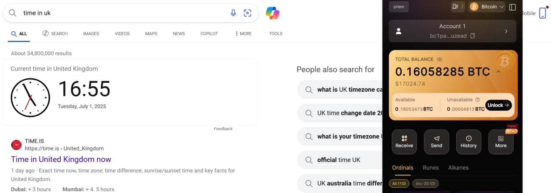Open the Copilot colorful logo

pos(272,13)
